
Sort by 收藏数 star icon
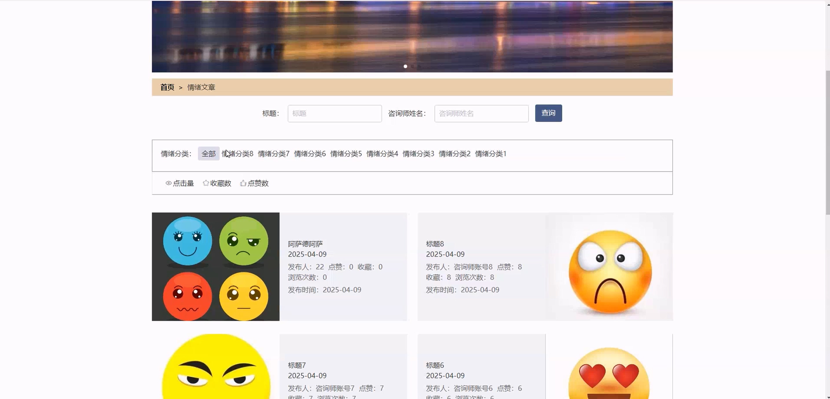206,183
